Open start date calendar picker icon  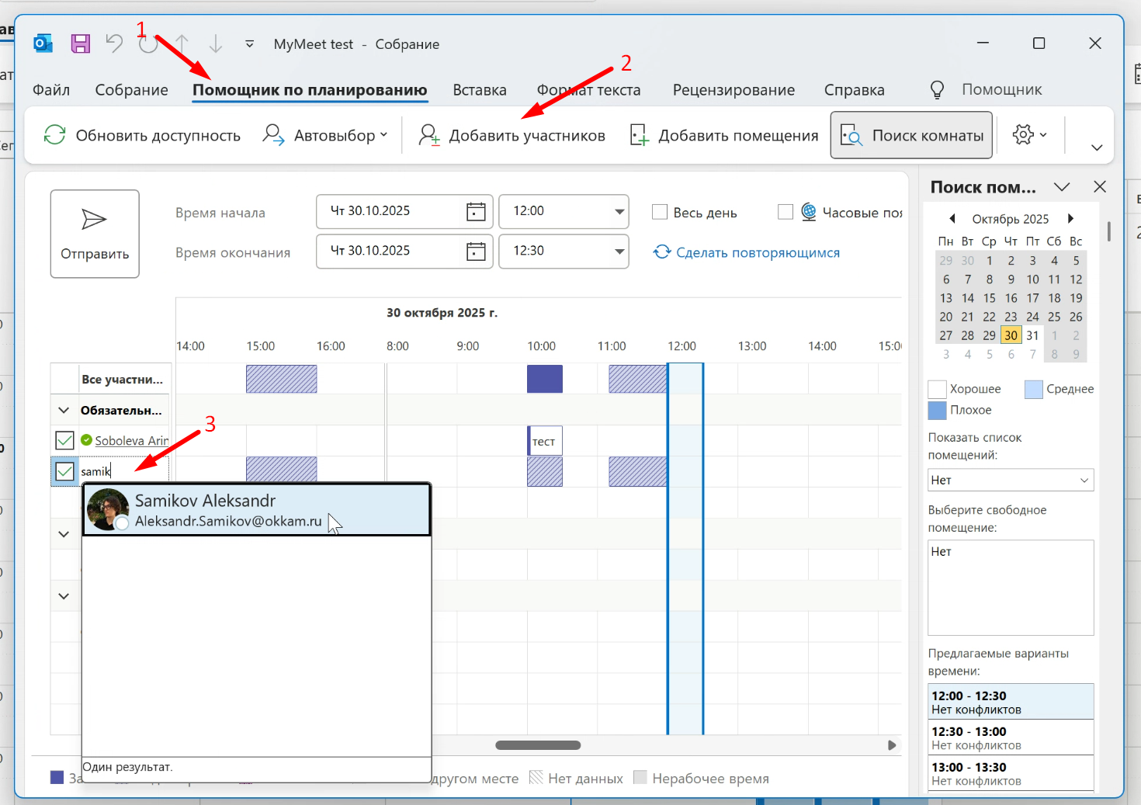point(476,211)
